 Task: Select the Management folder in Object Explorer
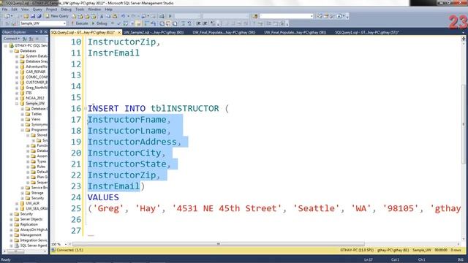click(x=31, y=235)
